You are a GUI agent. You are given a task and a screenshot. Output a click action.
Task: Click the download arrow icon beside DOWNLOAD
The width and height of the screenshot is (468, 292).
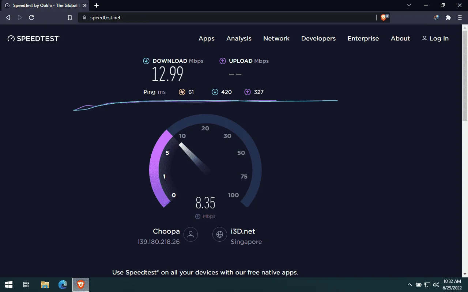point(146,61)
